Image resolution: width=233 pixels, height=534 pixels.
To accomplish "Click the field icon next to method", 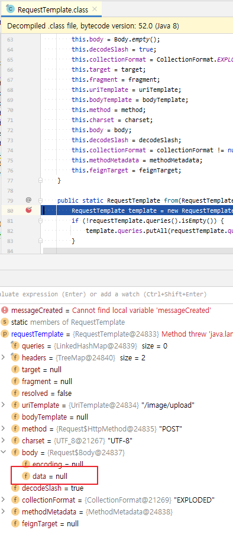I will coord(15,429).
